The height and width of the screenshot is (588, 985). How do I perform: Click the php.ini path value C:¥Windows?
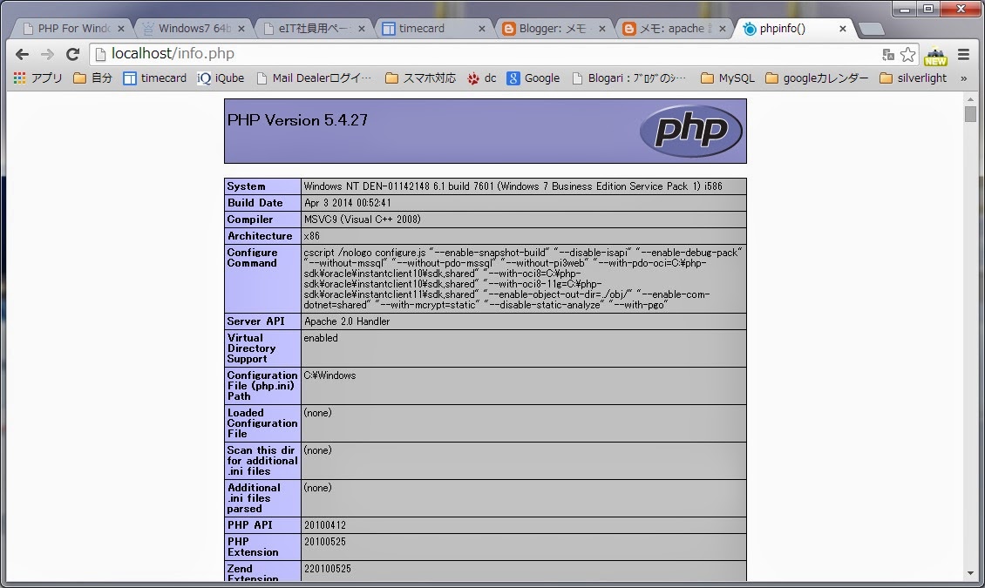pos(329,375)
